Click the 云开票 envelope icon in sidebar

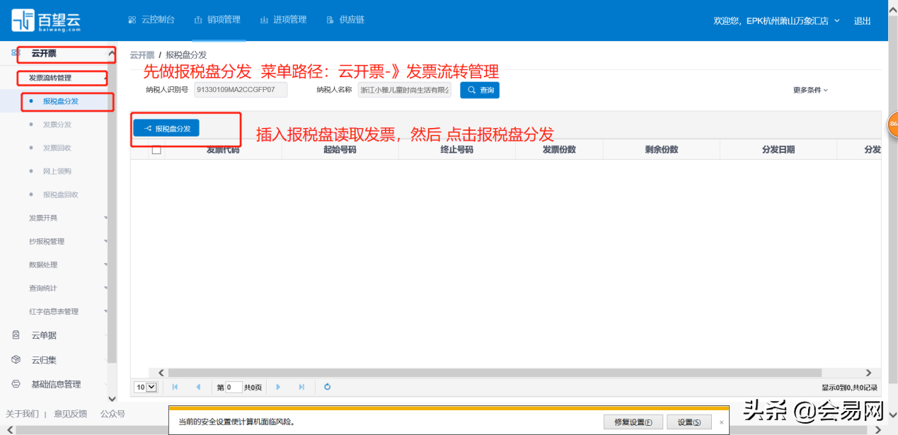(x=16, y=53)
